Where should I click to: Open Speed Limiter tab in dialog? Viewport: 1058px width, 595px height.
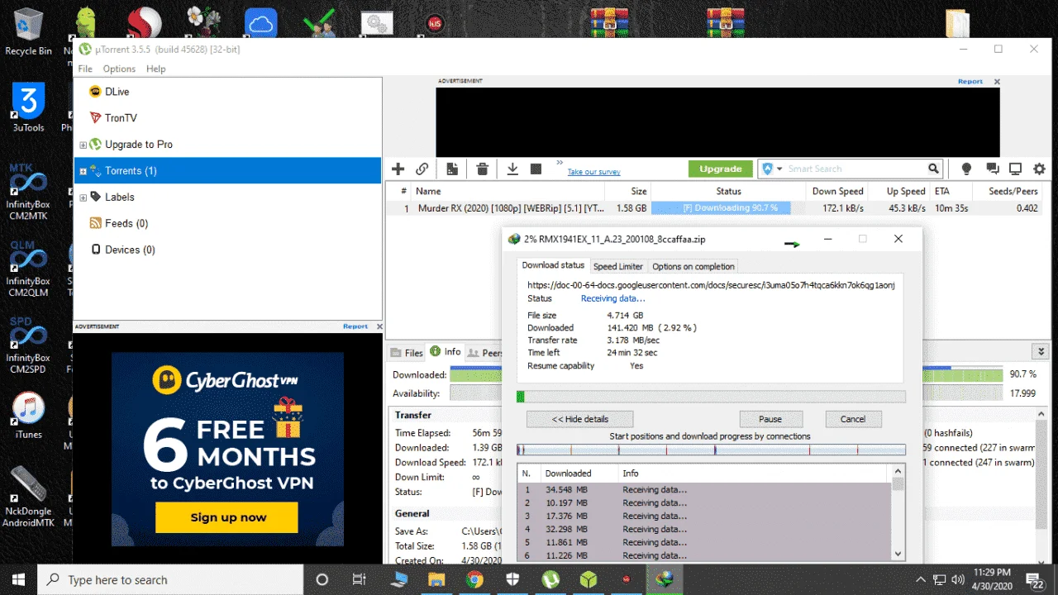tap(618, 266)
